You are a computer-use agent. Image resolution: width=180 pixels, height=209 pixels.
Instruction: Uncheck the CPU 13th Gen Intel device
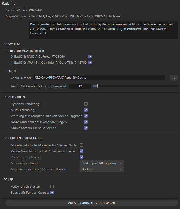(x=90, y=63)
